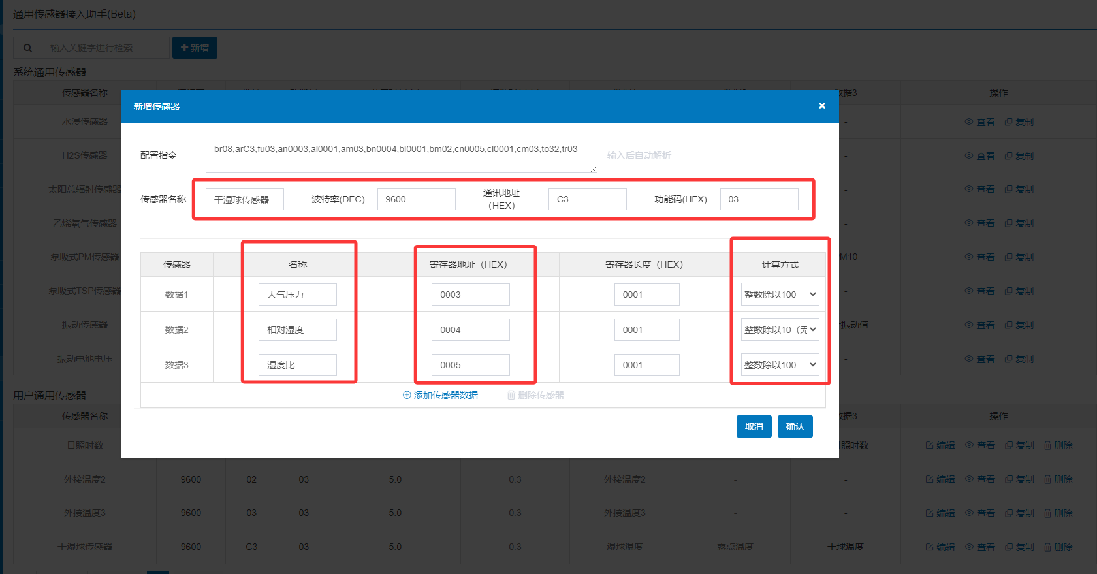The height and width of the screenshot is (574, 1097).
Task: Click the 波特率(DEC) field showing 9600
Action: (x=417, y=199)
